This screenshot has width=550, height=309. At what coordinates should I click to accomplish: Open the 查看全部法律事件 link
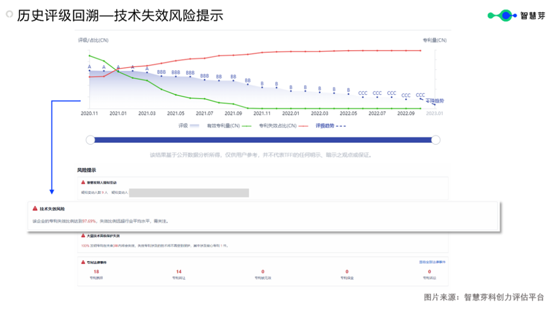432,262
